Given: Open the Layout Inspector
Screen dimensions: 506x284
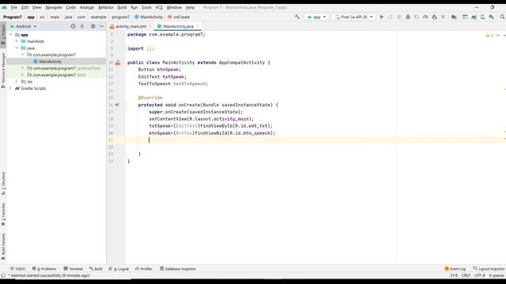Looking at the screenshot, I should click(x=489, y=268).
